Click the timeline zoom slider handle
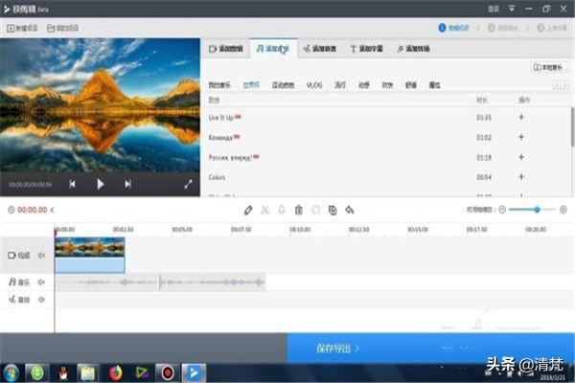The height and width of the screenshot is (383, 575). 537,210
